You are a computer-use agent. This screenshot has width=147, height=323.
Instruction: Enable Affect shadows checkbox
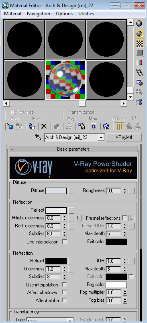(65, 292)
